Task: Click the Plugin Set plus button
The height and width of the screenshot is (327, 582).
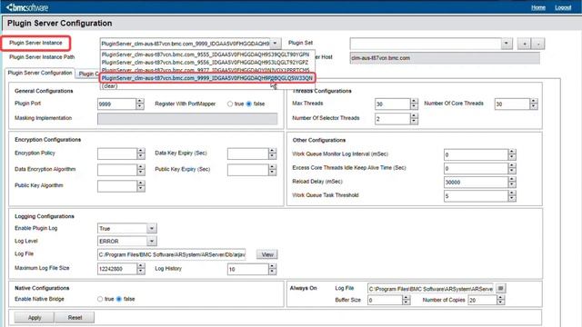Action: tap(524, 44)
